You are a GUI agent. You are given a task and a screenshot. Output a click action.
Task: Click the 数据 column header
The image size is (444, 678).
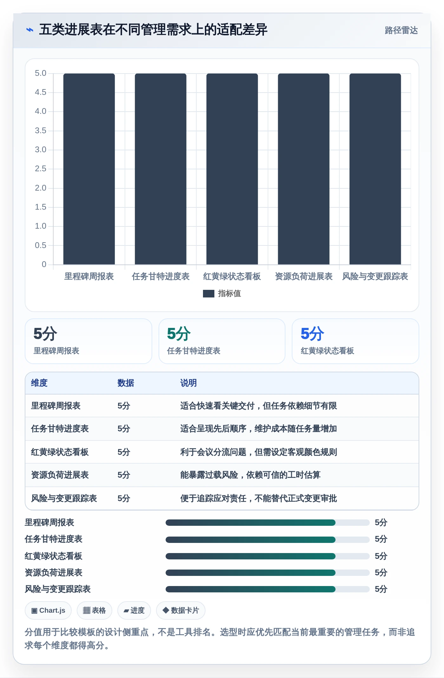coord(126,383)
